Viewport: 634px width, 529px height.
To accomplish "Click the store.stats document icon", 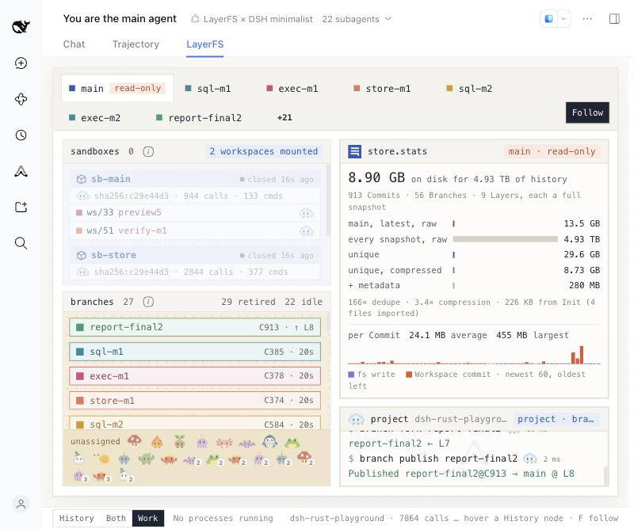I will 354,151.
